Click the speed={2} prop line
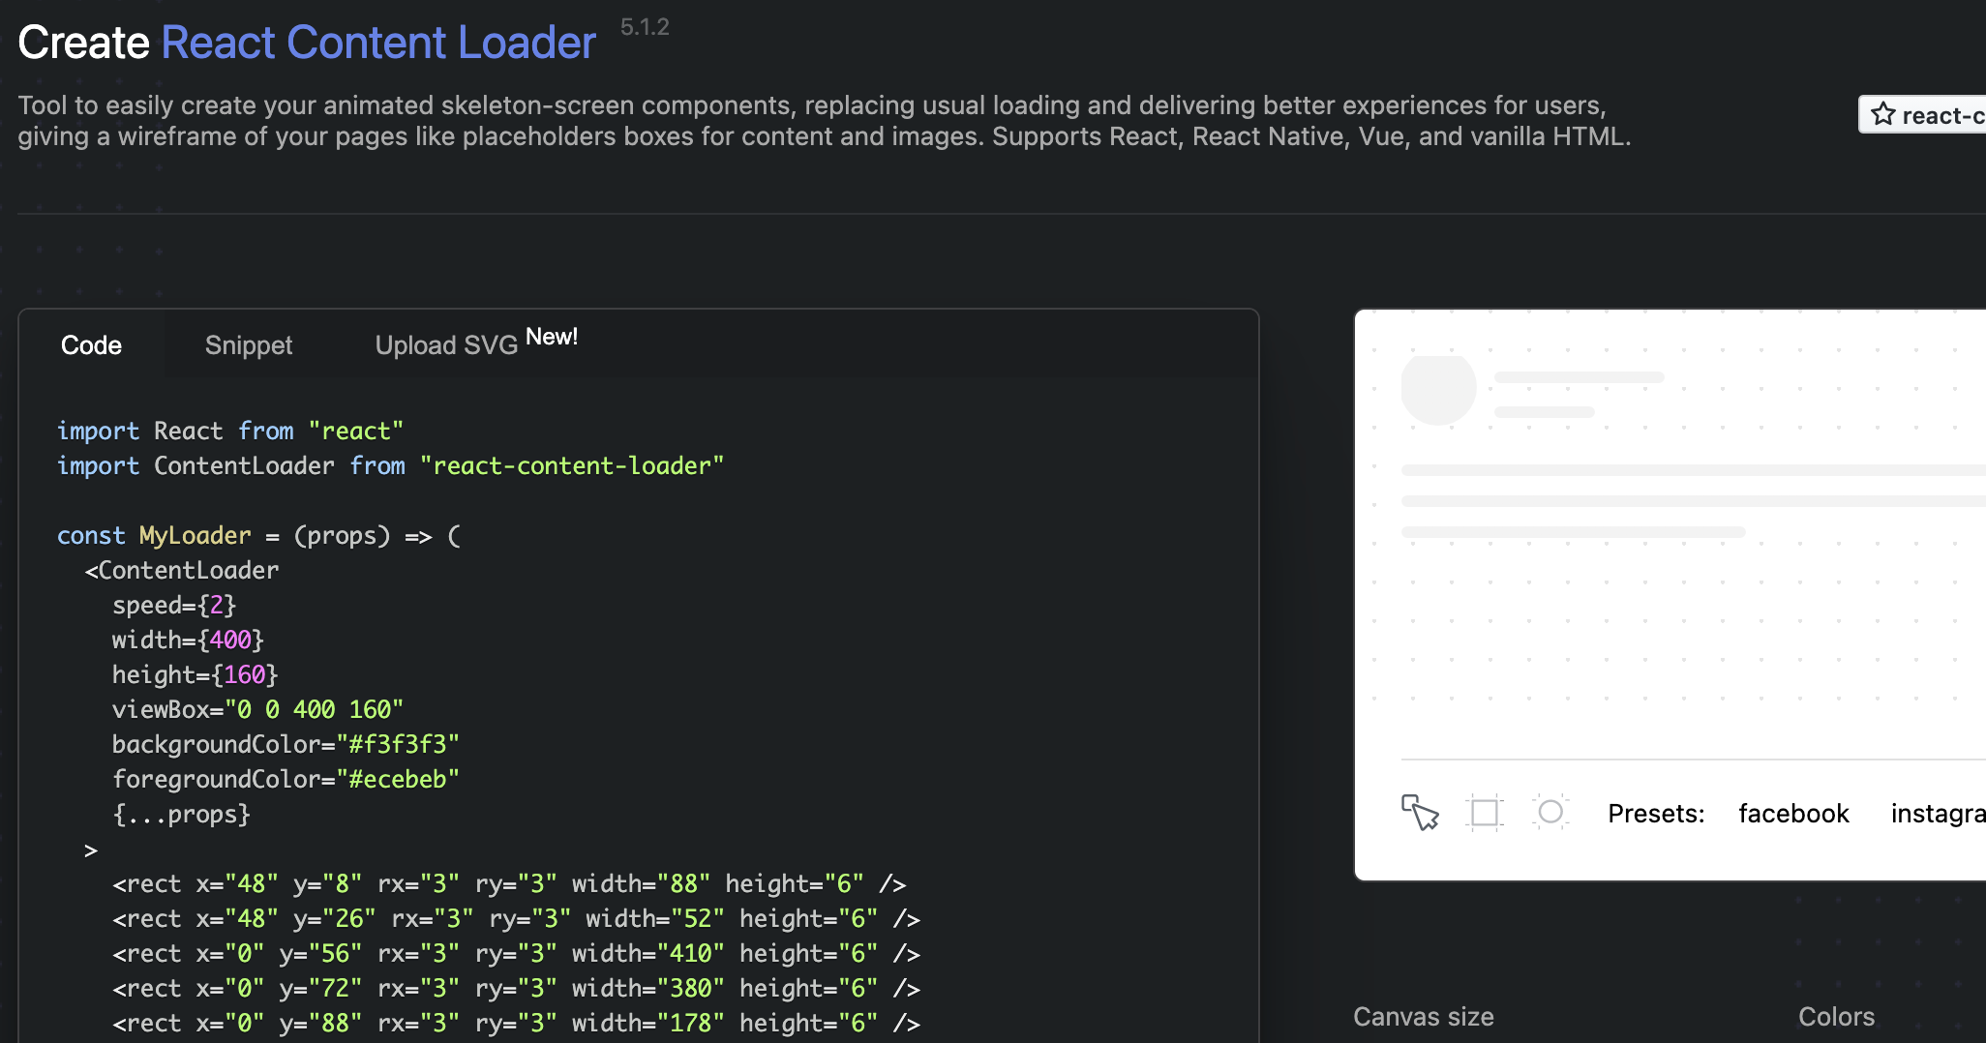This screenshot has height=1043, width=1986. click(174, 605)
